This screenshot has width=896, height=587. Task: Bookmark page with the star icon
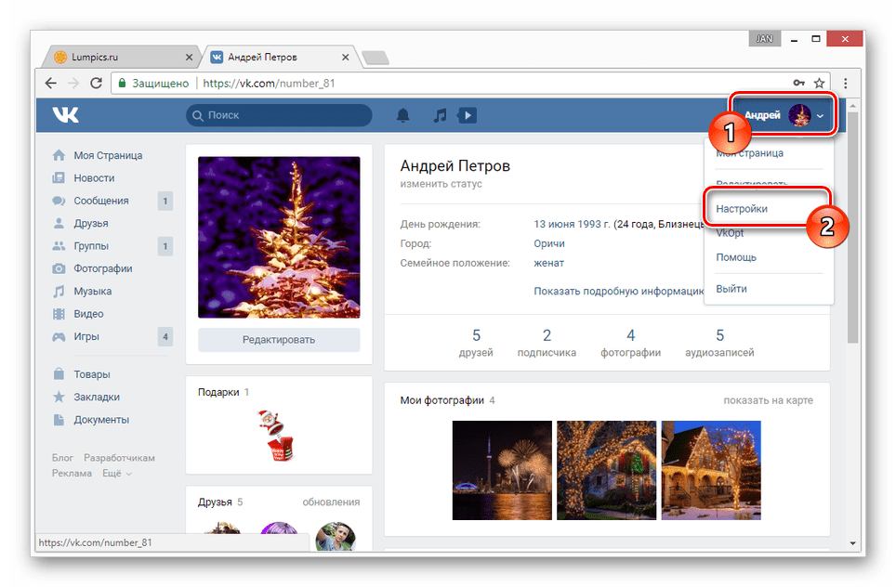point(819,84)
